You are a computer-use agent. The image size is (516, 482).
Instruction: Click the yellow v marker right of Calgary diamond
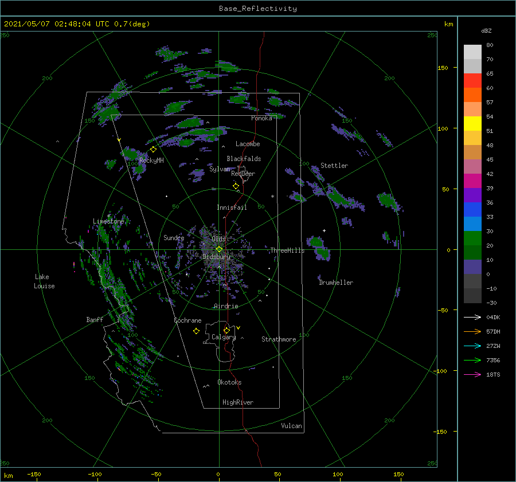[239, 328]
